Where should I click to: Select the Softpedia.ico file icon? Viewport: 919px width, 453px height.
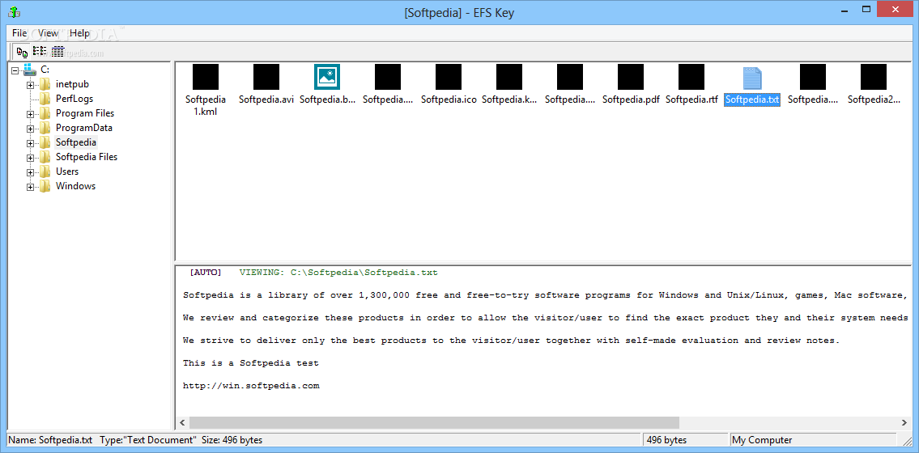(x=449, y=78)
